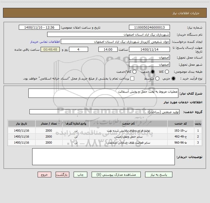Screen dimensions: 210x203
Task: Choose the جزیی purchase type radio
Action: 173,78
